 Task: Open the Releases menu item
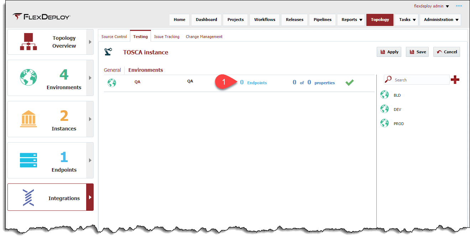click(294, 20)
